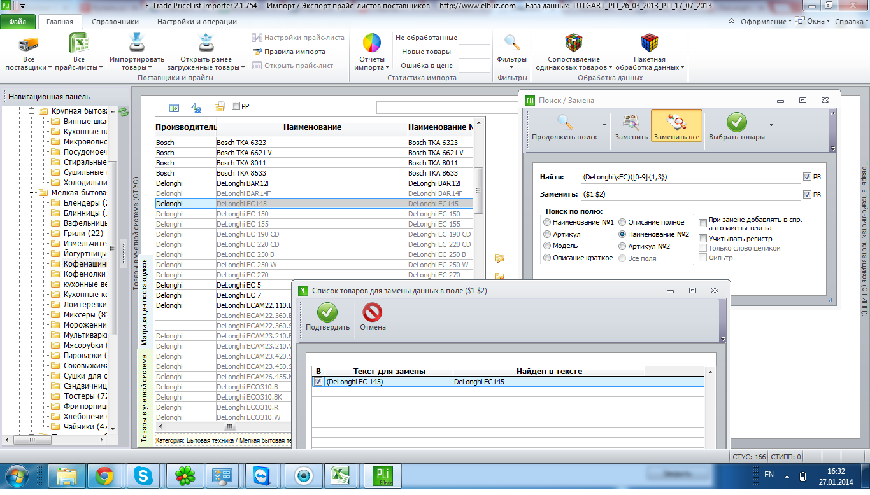The width and height of the screenshot is (870, 495).
Task: Click the green refresh icon beside navigation tree
Action: pos(124,111)
